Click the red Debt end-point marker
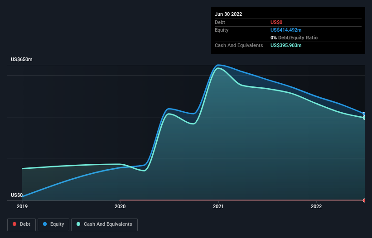372x238 pixels. pyautogui.click(x=364, y=200)
